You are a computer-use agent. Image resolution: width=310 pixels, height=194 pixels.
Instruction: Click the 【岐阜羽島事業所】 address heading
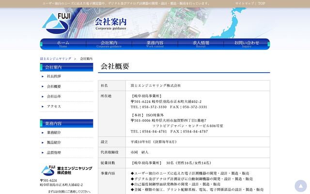pyautogui.click(x=146, y=96)
